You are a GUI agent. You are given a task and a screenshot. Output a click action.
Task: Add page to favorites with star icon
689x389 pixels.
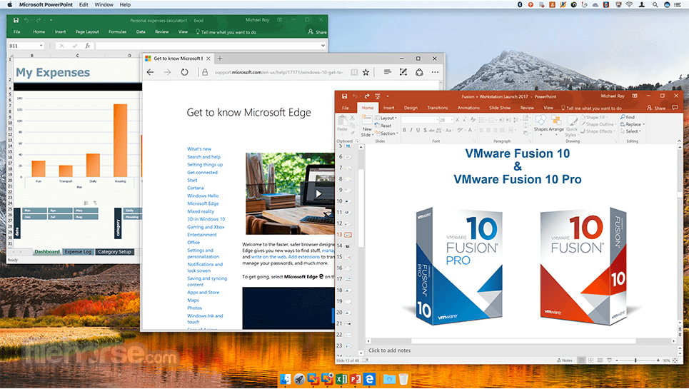(366, 72)
